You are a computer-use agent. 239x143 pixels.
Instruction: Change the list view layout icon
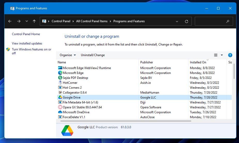coord(216,55)
